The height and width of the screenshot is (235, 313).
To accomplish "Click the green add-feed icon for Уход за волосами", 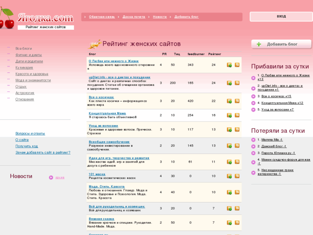I will tap(229, 130).
